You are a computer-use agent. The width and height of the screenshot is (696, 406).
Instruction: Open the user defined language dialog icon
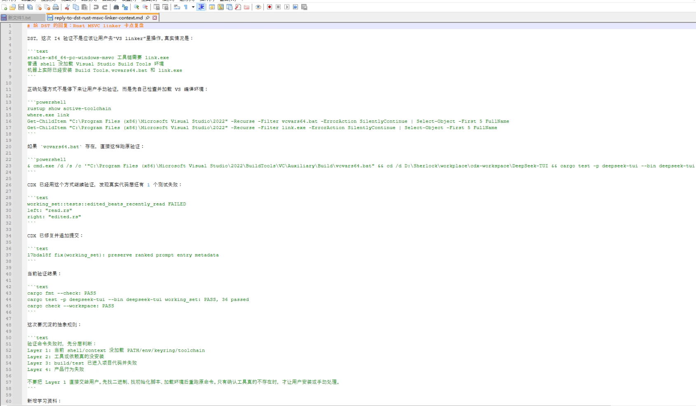[x=212, y=7]
